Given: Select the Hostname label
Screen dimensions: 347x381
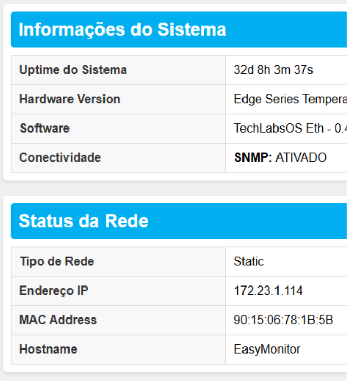Looking at the screenshot, I should tap(48, 350).
